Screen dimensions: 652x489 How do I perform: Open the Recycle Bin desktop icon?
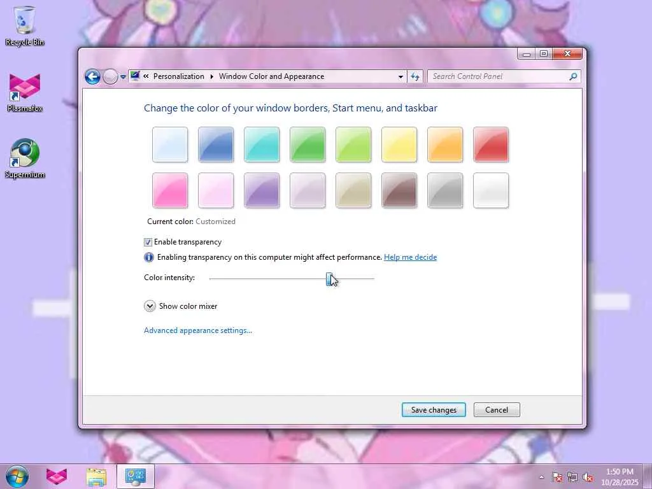(x=25, y=25)
